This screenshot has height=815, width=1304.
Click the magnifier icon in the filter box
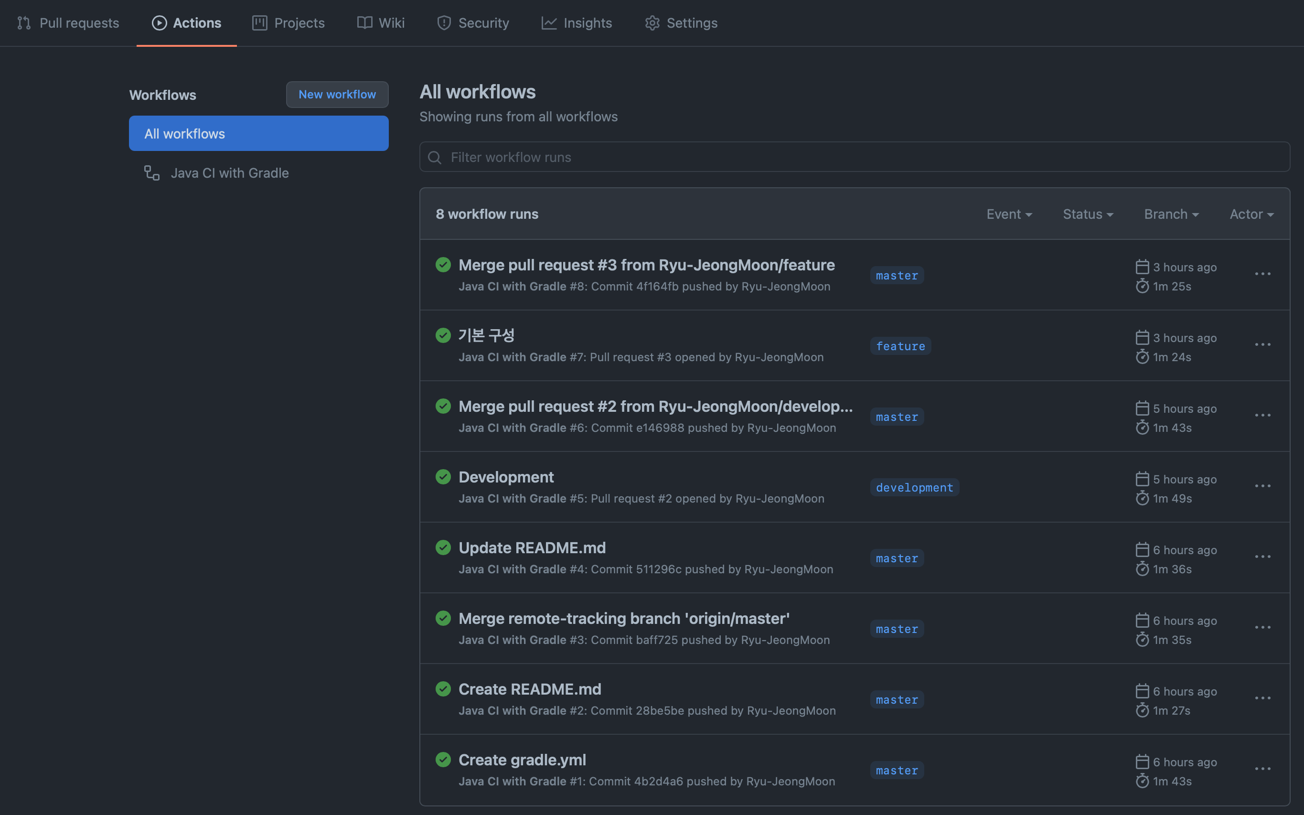(x=434, y=157)
